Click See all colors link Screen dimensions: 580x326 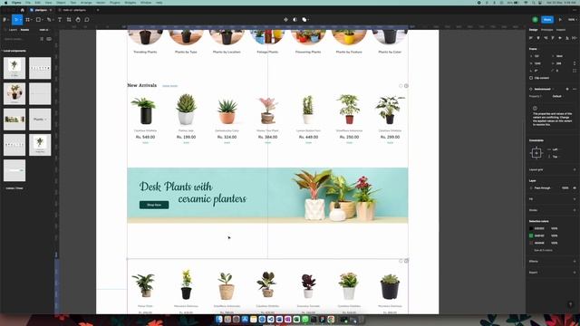tap(543, 250)
